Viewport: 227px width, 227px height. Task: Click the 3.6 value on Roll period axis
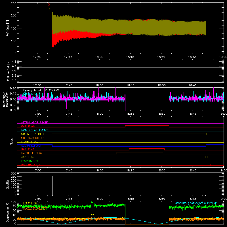coord(14,80)
